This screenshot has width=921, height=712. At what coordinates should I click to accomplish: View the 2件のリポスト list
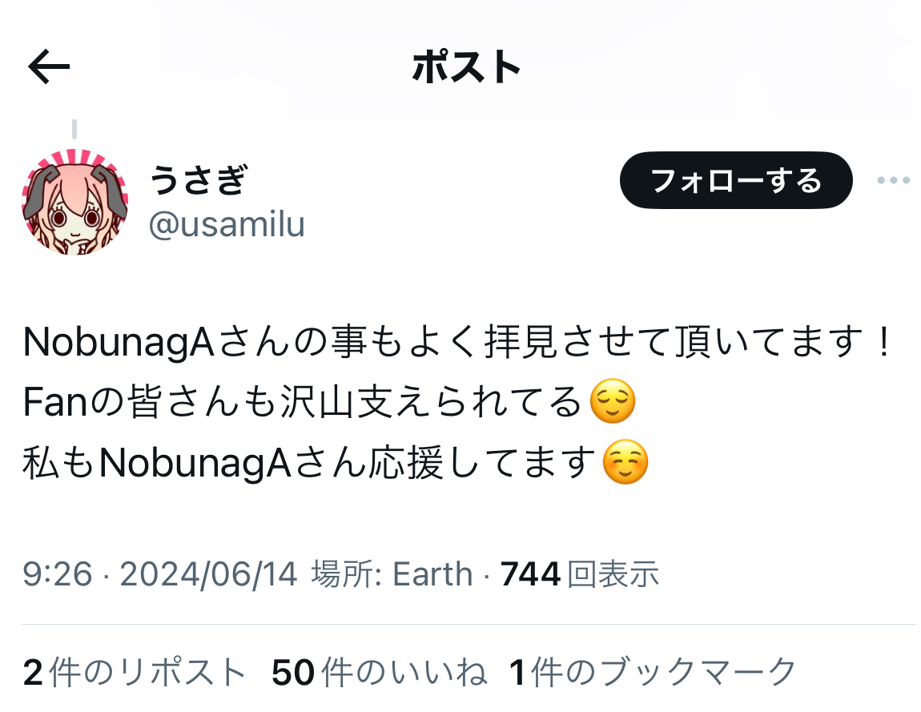point(135,672)
